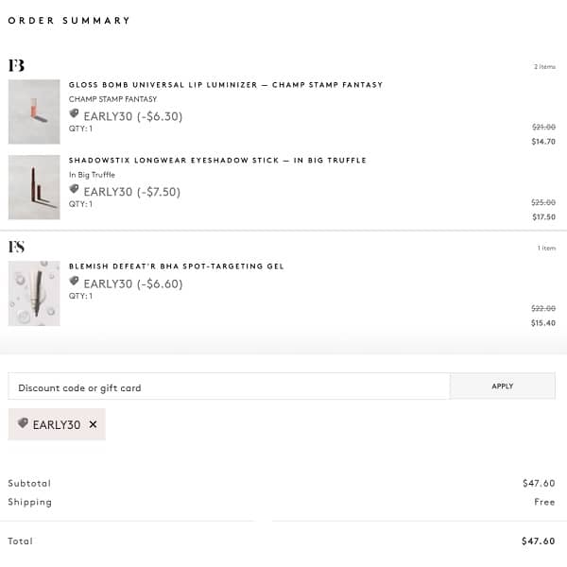Screen dimensions: 567x567
Task: Click the FS brand logo
Action: pyautogui.click(x=16, y=247)
